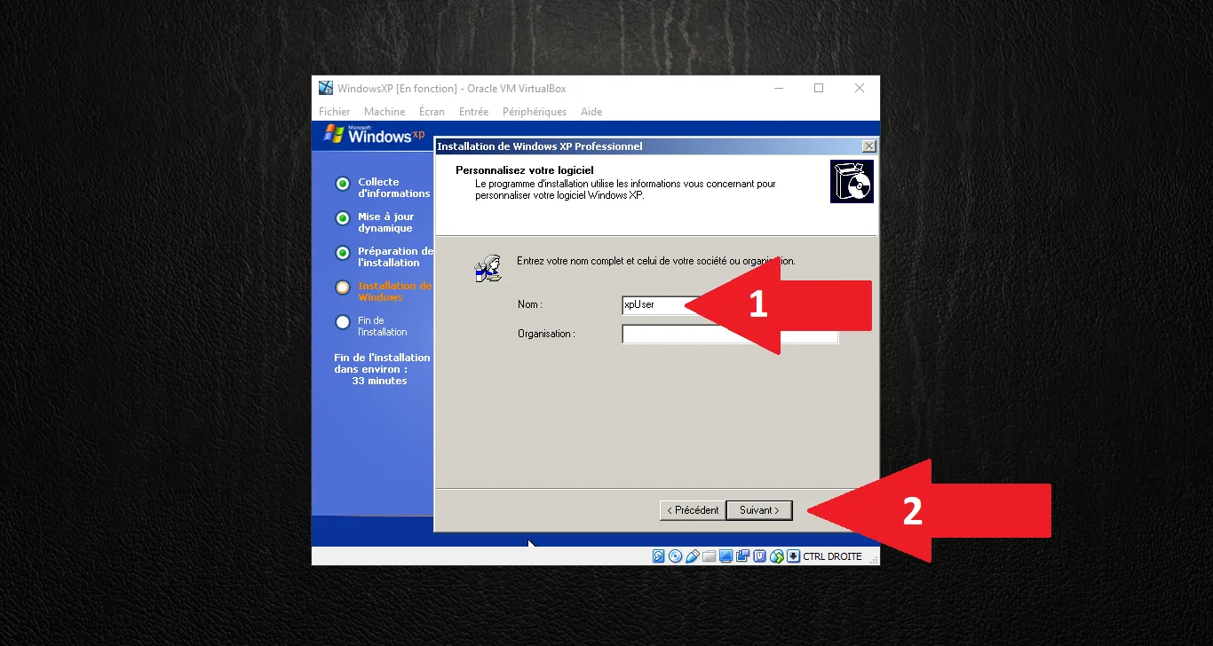Toggle the mouse integration status icon
Screen dimensions: 1213x646
click(x=777, y=556)
